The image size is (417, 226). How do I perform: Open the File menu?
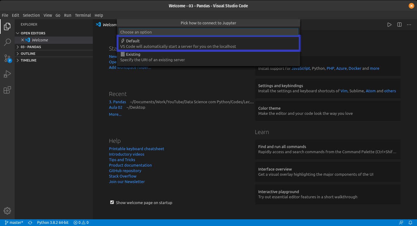click(5, 15)
